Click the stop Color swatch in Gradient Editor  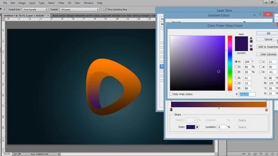coord(190,127)
